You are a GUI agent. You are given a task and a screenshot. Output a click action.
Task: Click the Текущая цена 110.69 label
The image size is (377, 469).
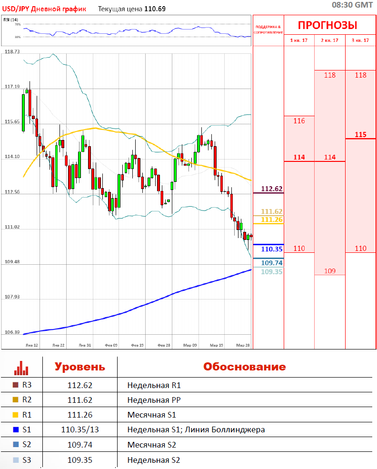click(x=131, y=9)
